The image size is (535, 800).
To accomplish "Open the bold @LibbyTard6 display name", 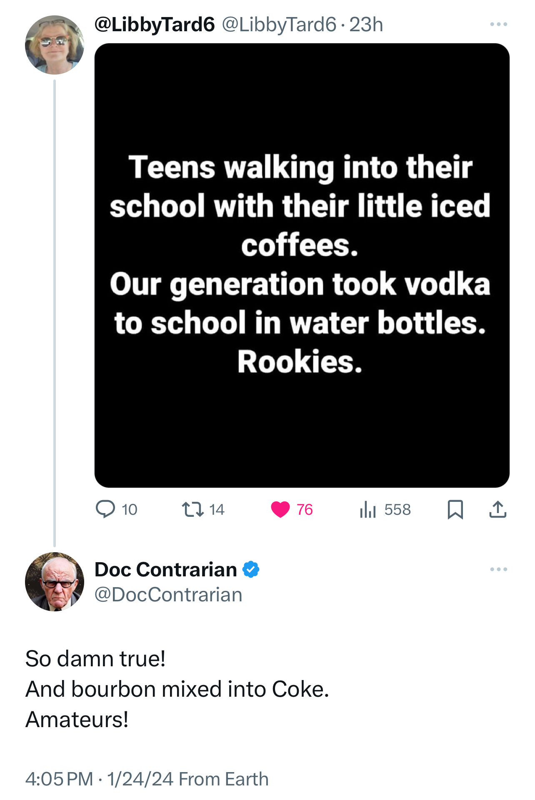I will 155,25.
